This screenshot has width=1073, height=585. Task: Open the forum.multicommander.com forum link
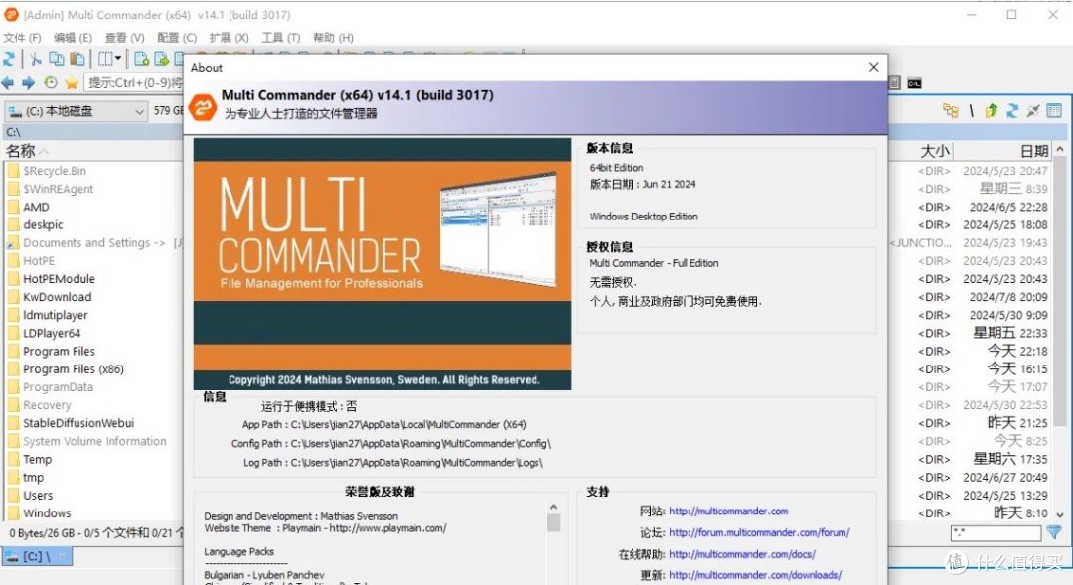tap(759, 532)
